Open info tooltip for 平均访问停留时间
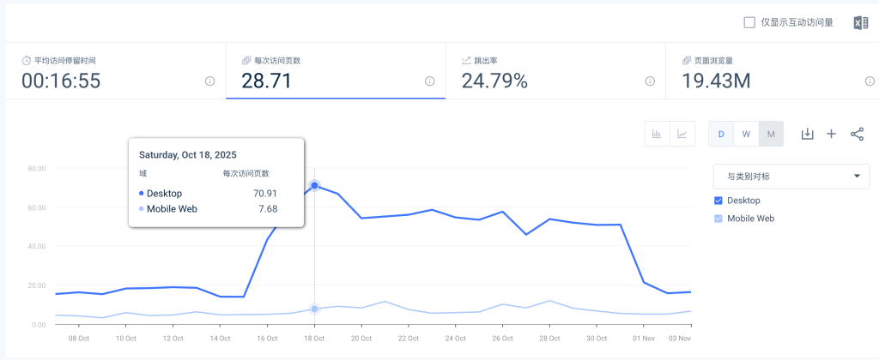This screenshot has width=879, height=360. (x=209, y=81)
